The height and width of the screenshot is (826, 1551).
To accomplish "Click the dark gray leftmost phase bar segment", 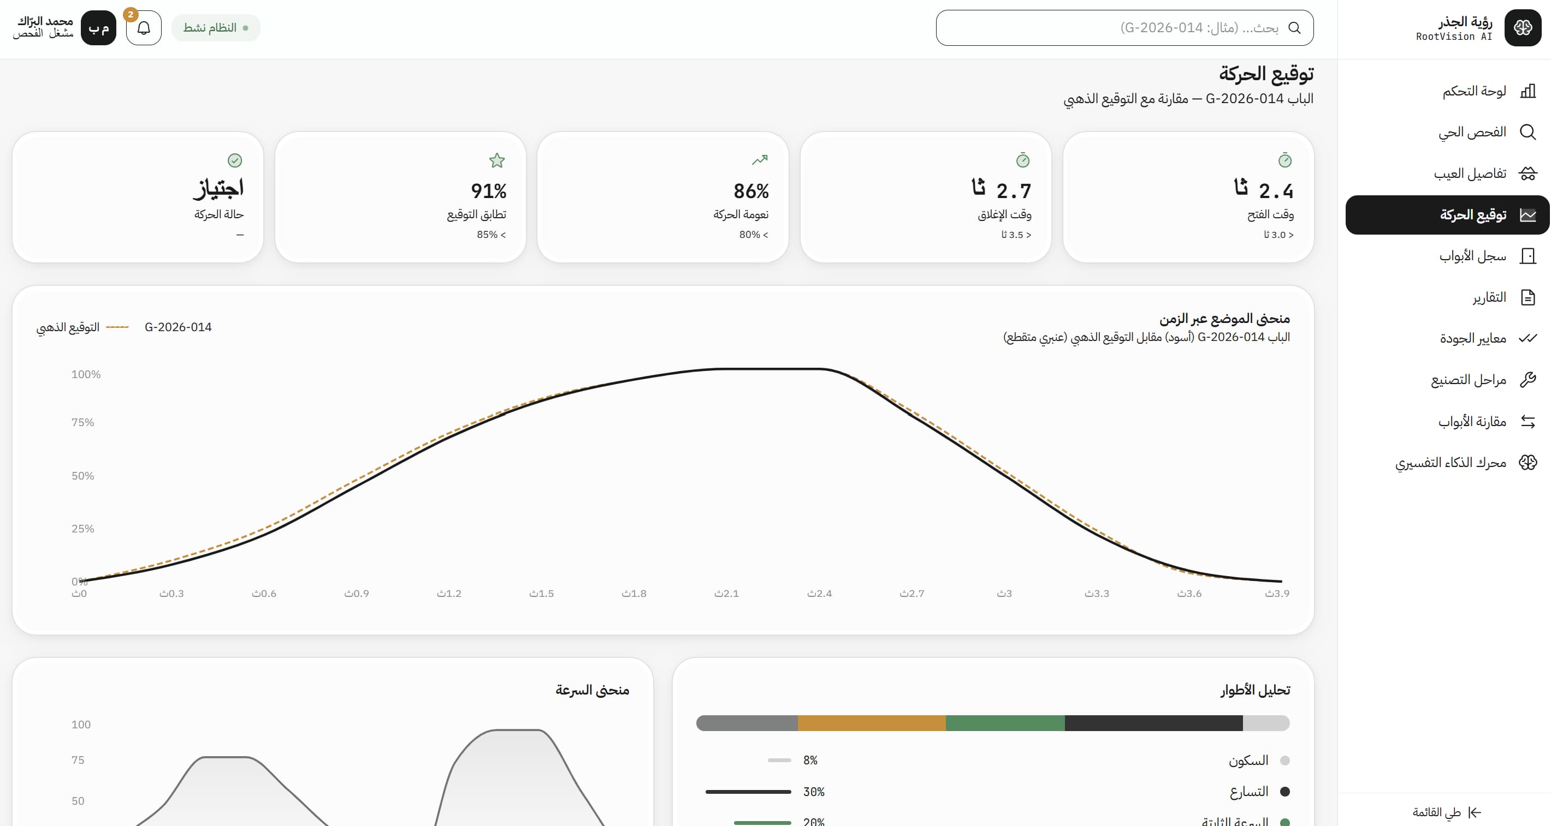I will click(747, 723).
